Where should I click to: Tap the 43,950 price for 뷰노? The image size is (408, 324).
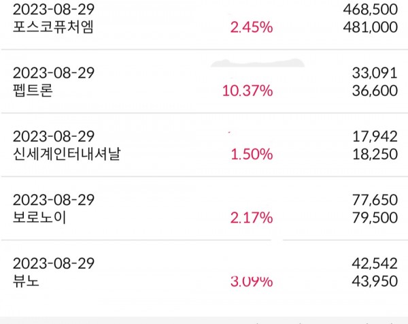(373, 282)
